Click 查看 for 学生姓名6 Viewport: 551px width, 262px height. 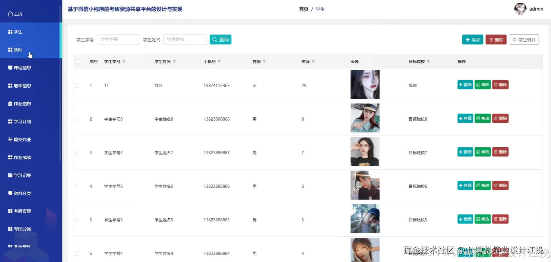465,186
